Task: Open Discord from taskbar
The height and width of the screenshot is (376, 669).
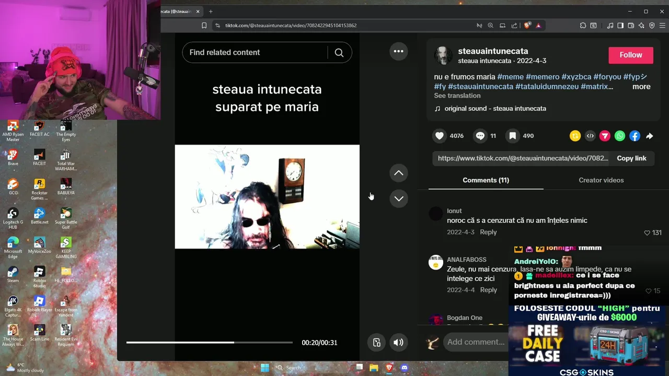Action: coord(403,368)
